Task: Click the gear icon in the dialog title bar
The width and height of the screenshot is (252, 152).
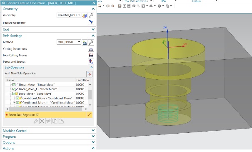Action: coord(3,3)
